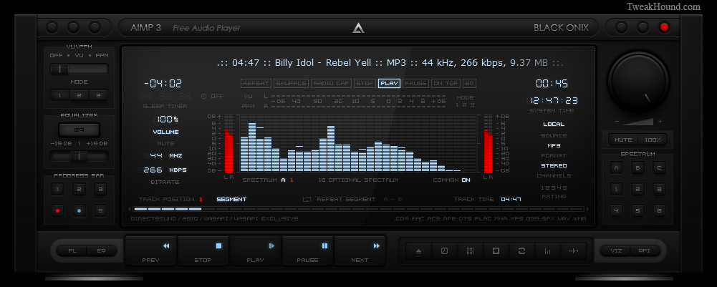Toggle the SHUFFLE indicator in the display
The height and width of the screenshot is (287, 717).
click(x=292, y=84)
